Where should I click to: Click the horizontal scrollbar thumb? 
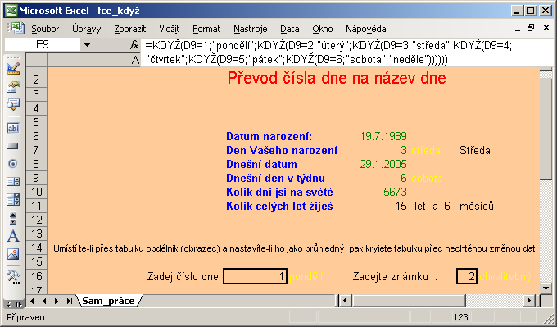point(409,301)
